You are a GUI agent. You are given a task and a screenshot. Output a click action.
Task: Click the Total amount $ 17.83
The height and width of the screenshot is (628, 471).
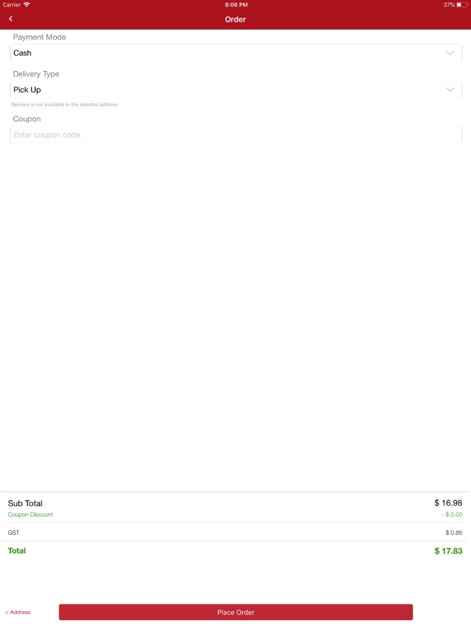click(x=448, y=551)
